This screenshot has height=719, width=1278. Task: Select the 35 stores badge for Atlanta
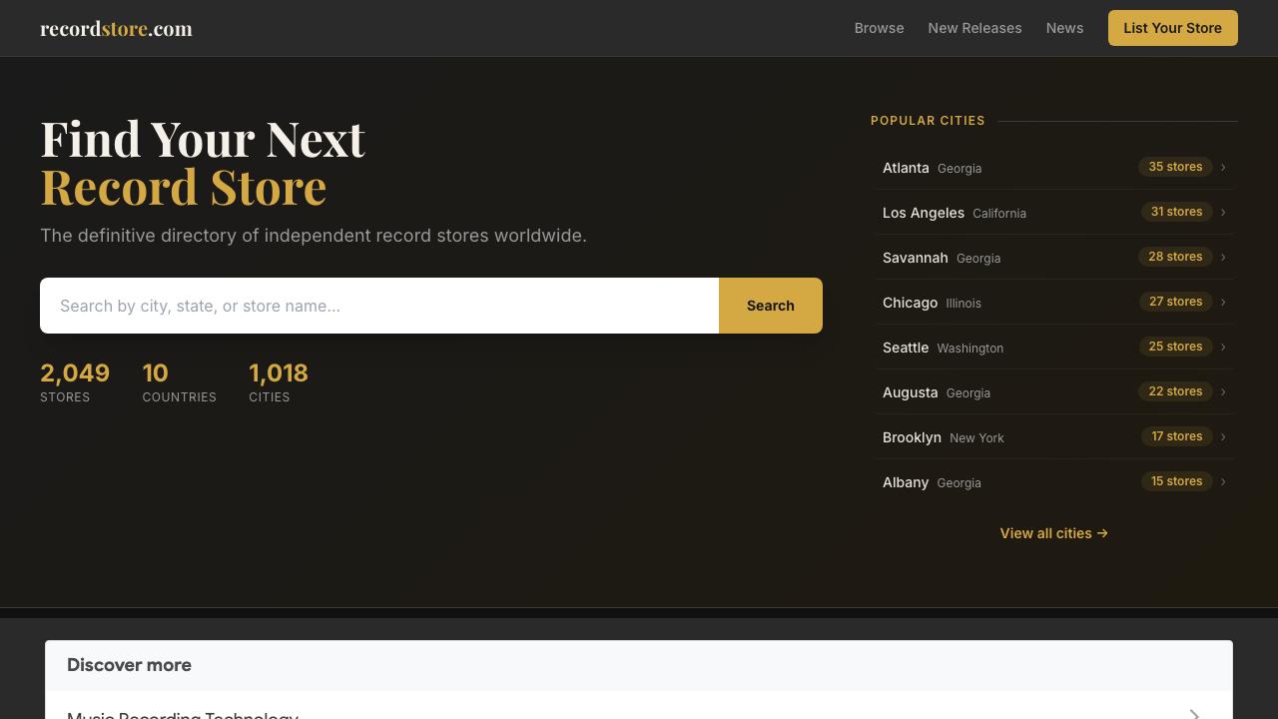[1175, 167]
